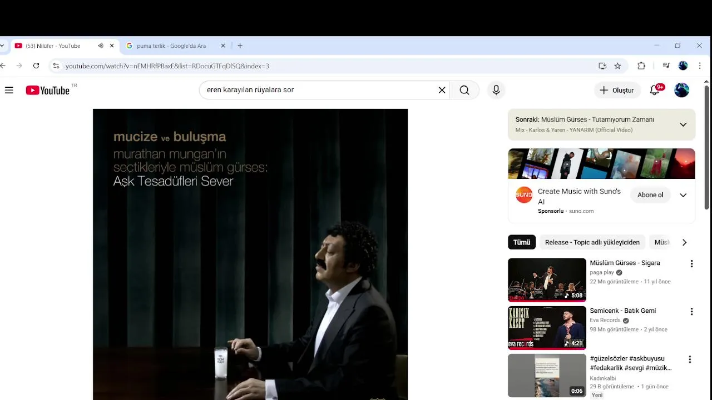View site information icon in address bar
Screen dimensions: 712x400
[56, 66]
